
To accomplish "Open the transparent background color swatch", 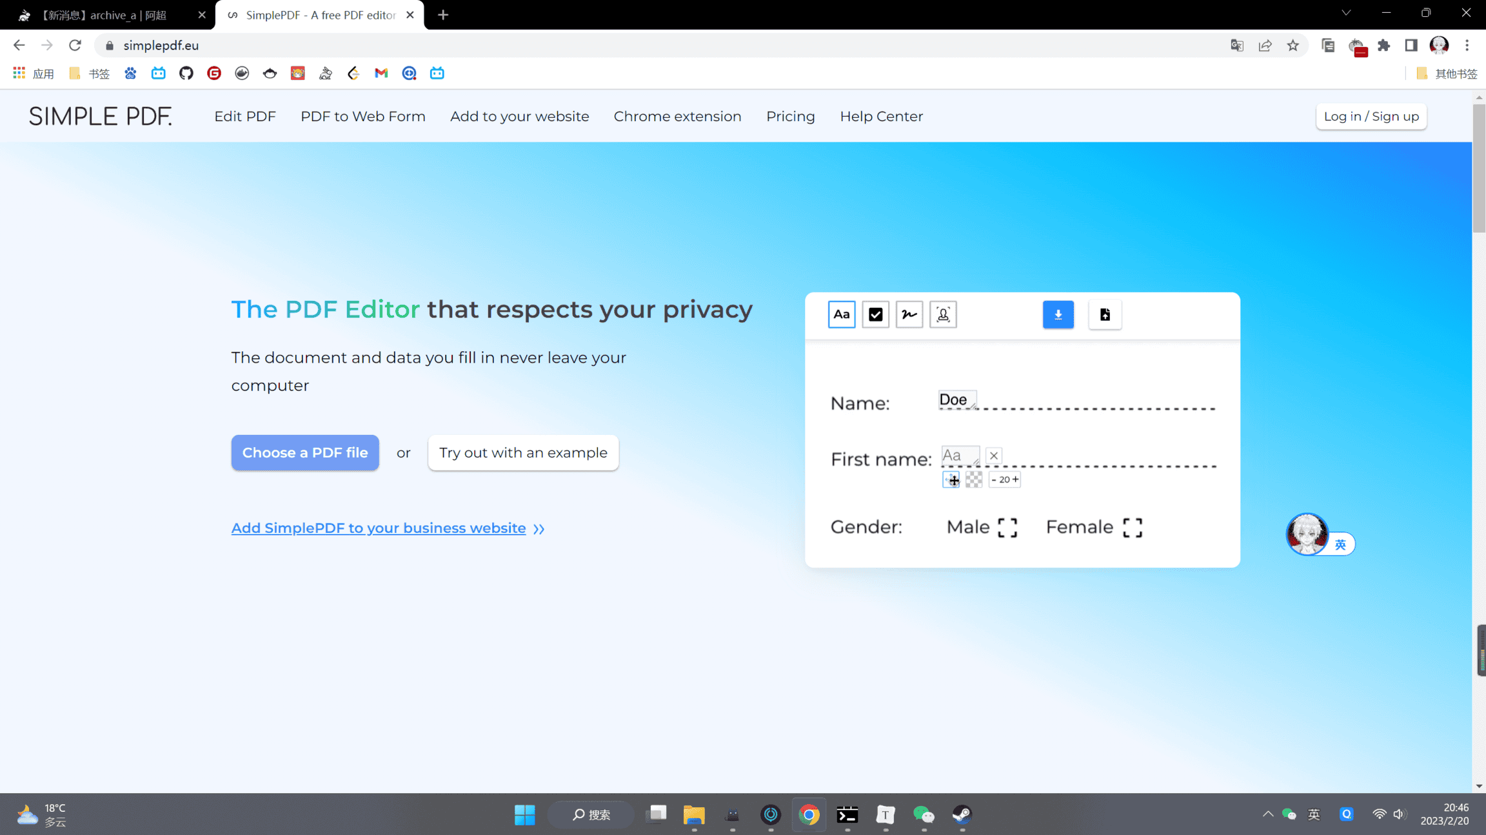I will 974,479.
